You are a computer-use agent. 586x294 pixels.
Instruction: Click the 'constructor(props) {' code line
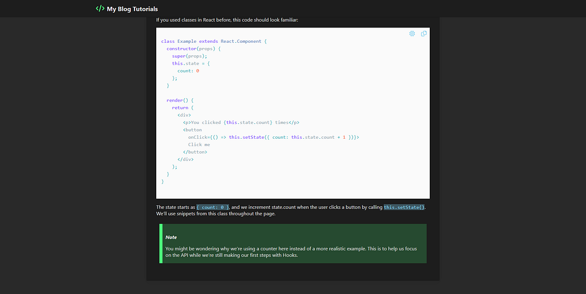[194, 49]
